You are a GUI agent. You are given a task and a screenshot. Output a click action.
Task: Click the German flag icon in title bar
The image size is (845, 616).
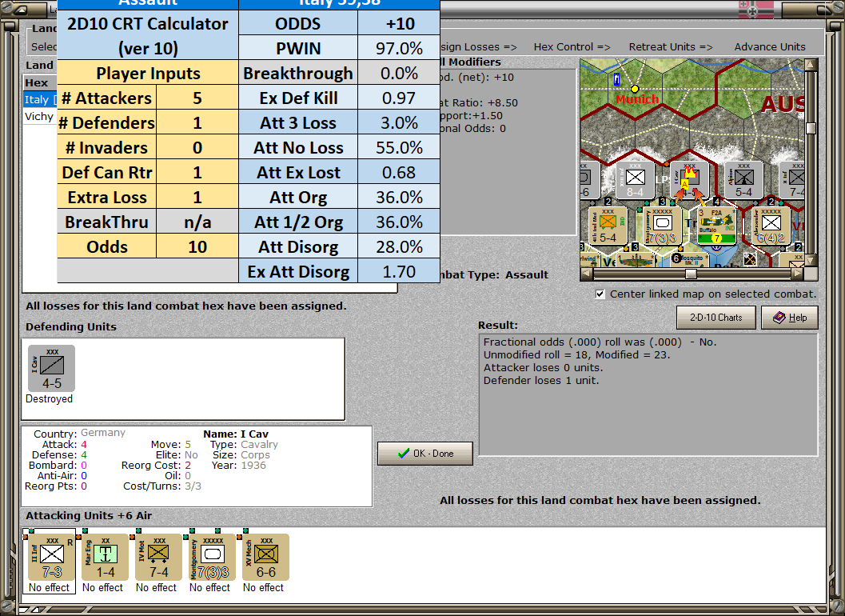755,9
